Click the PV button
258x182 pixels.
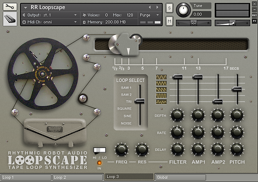pos(254,21)
